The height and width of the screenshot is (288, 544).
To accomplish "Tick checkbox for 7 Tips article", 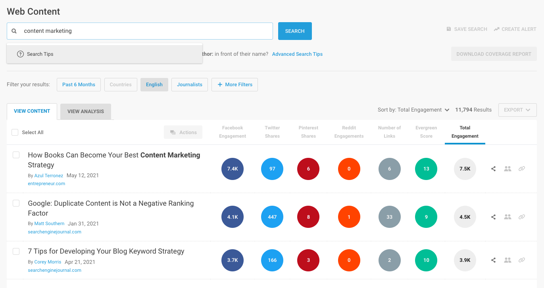I will [x=16, y=251].
